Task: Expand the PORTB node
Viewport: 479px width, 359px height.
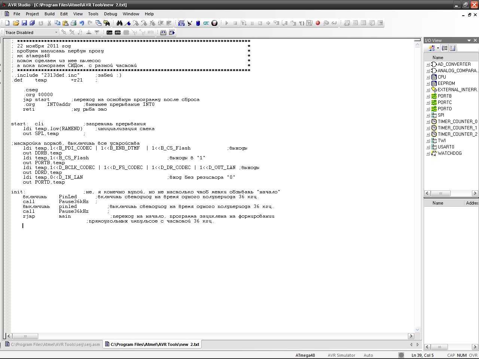Action: pyautogui.click(x=428, y=96)
